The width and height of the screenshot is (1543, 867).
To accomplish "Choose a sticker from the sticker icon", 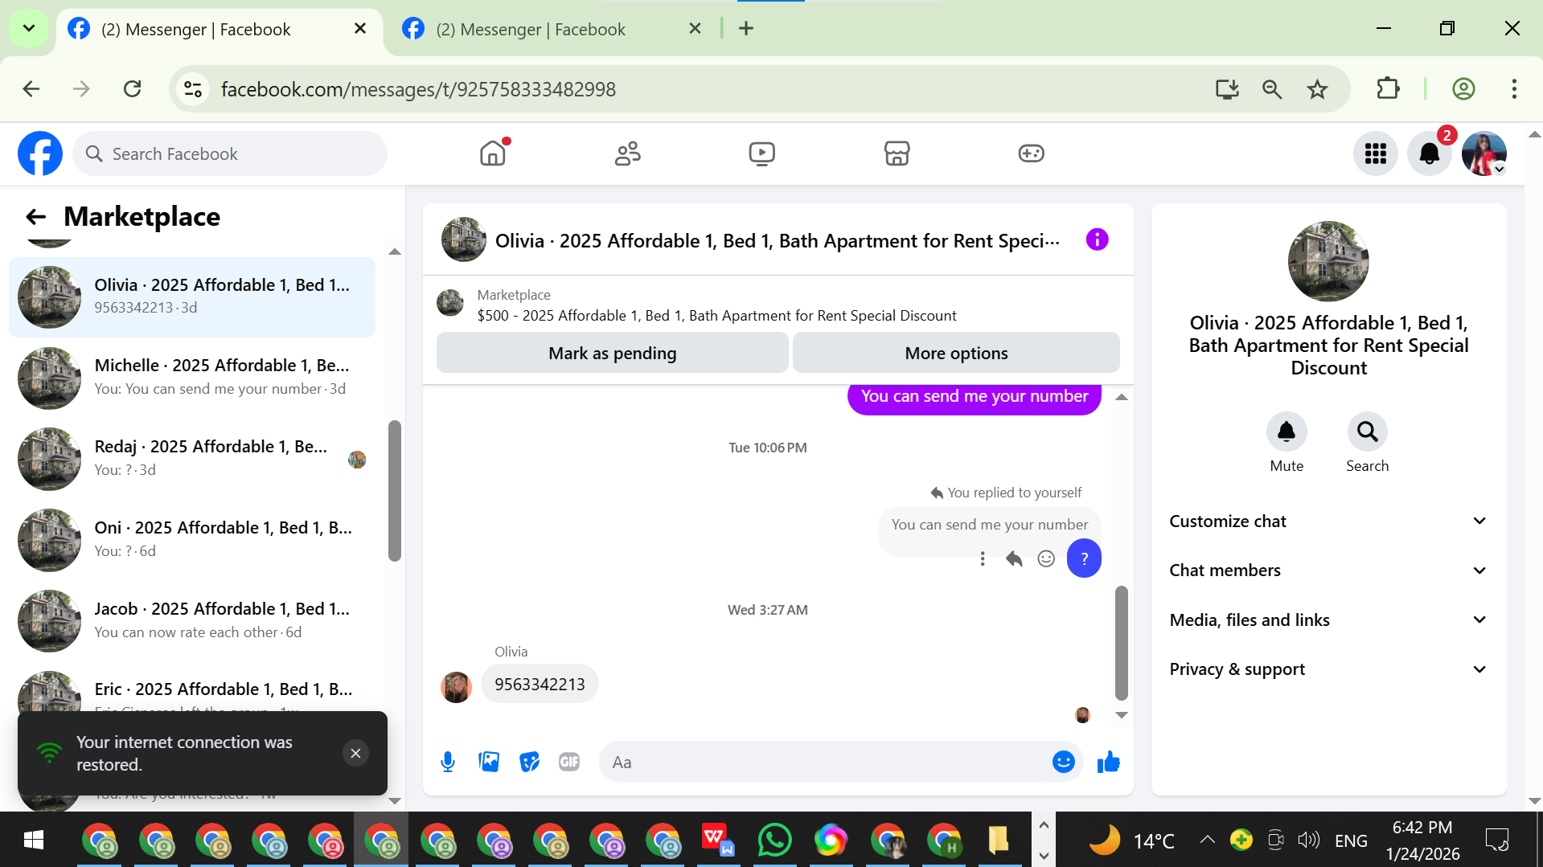I will 529,762.
